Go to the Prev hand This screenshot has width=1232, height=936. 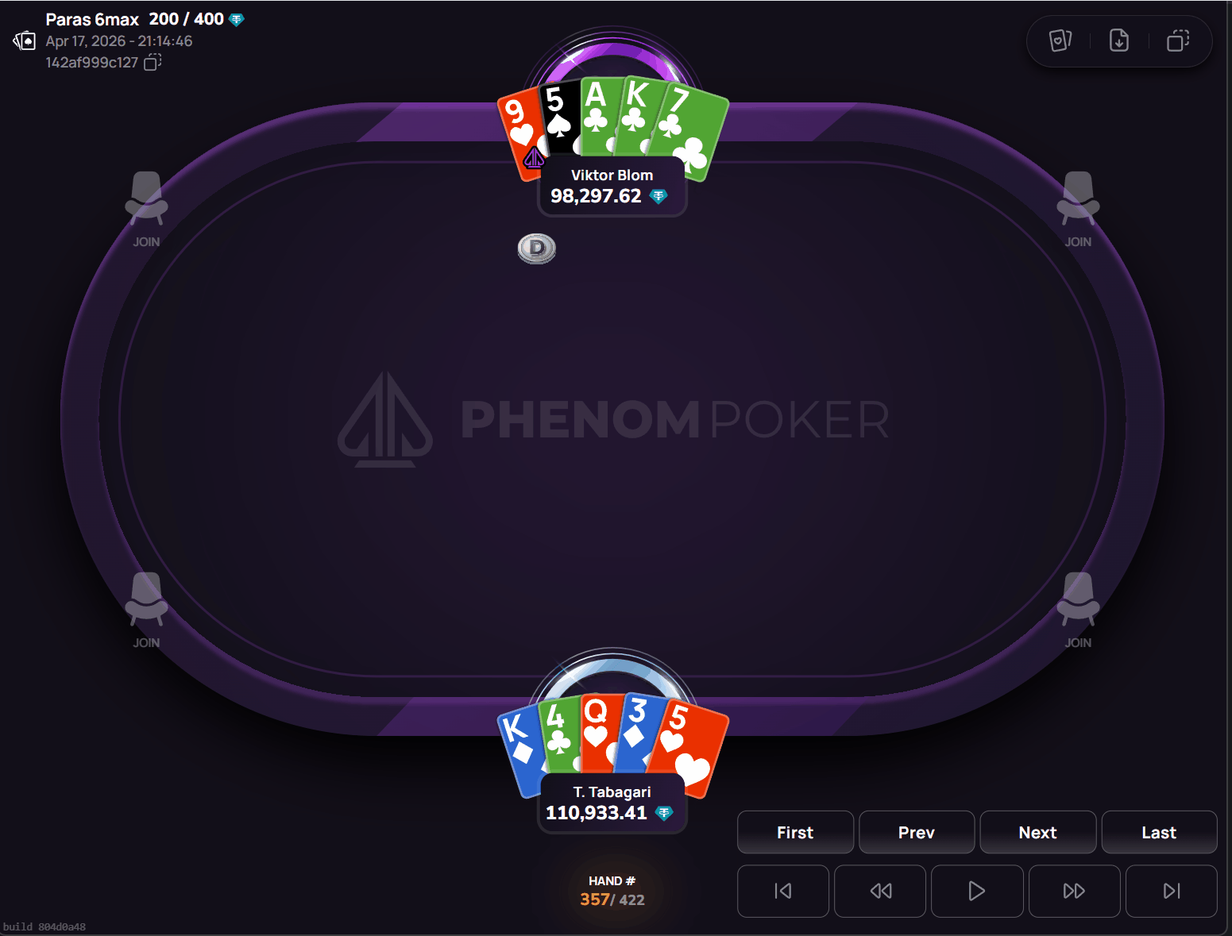[917, 832]
